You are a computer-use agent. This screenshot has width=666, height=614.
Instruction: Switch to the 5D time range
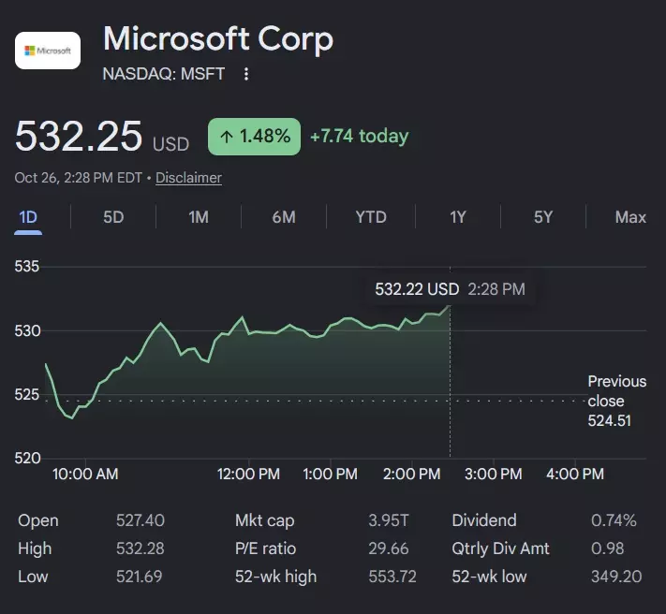point(113,217)
